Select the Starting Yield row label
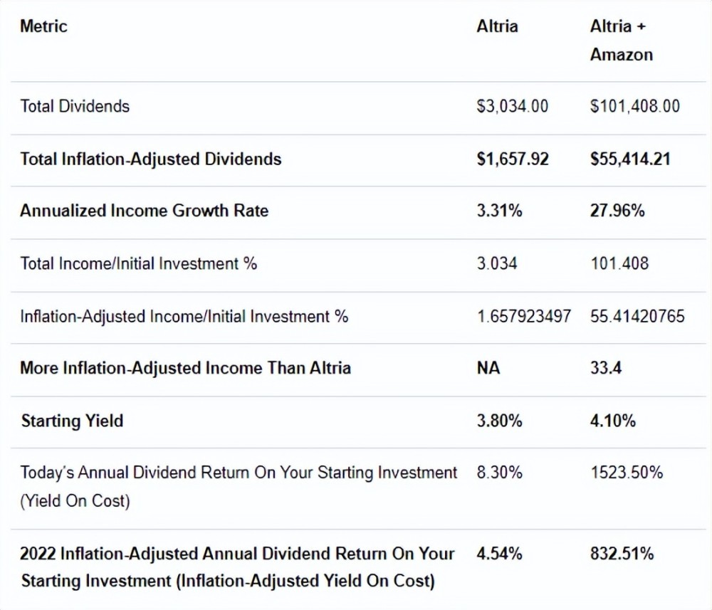 click(71, 421)
